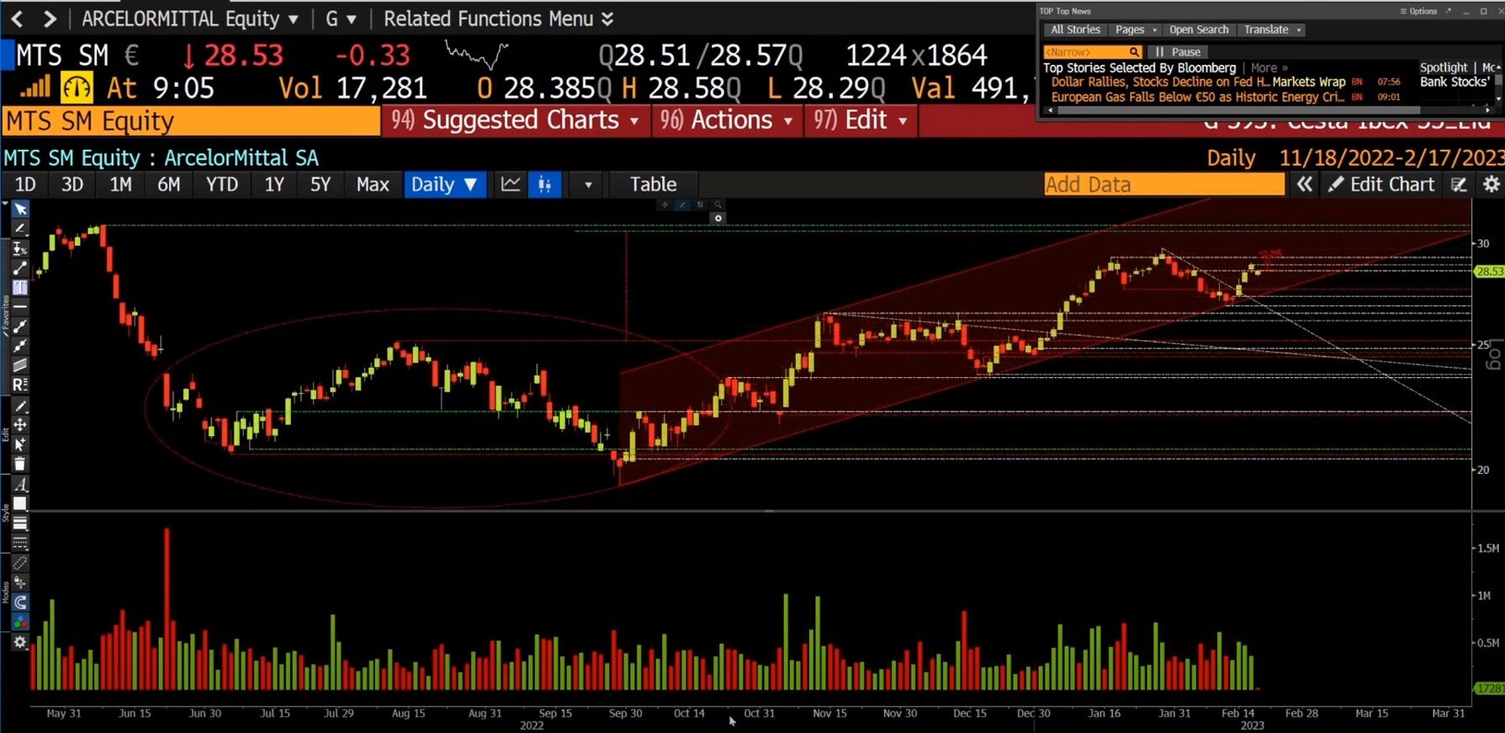Switch to candlestick chart type
Viewport: 1505px width, 733px height.
[x=545, y=184]
